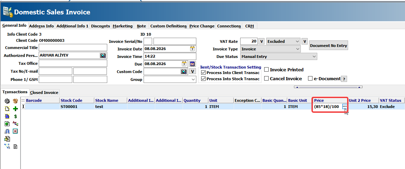Click the V button next to Custom Code
405x169 pixels.
coord(193,71)
